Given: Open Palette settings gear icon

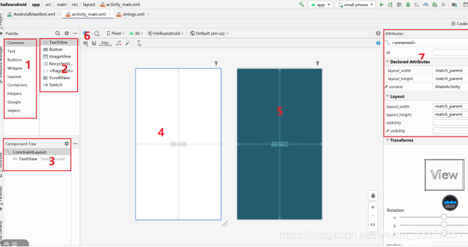Looking at the screenshot, I should (66, 33).
